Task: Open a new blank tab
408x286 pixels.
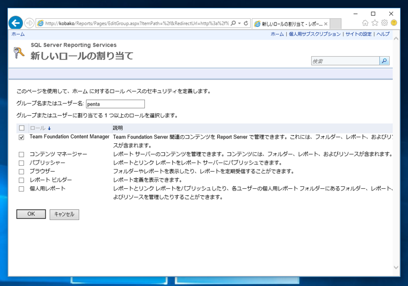Action: coord(336,24)
